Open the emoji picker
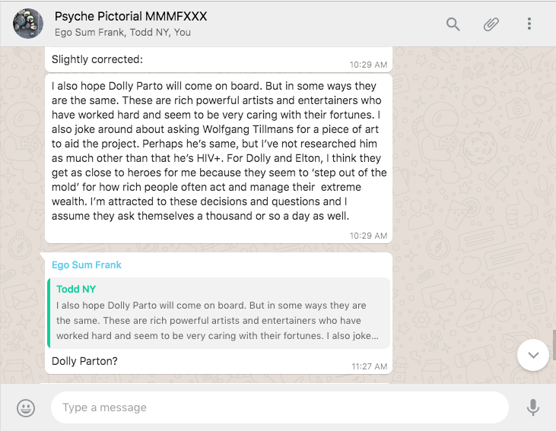Screen dimensions: 556x431 click(26, 408)
